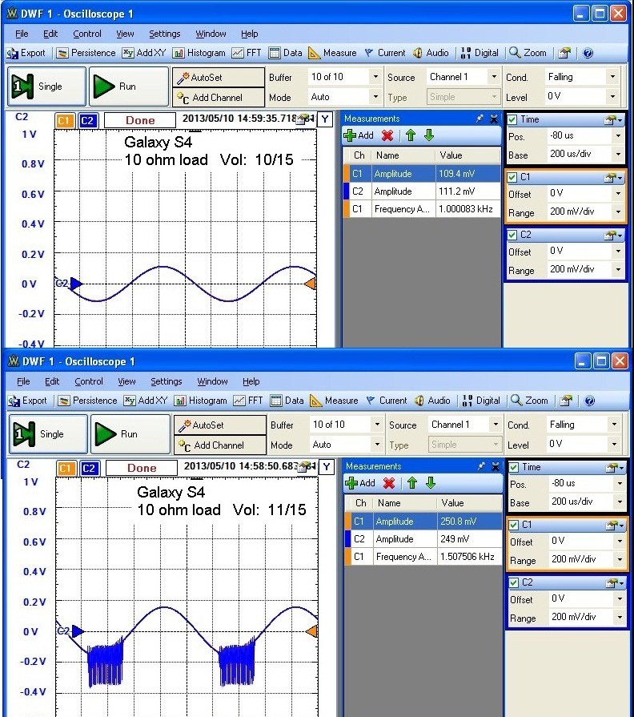The width and height of the screenshot is (634, 717).
Task: Select C1 Frequency 1.507506 kHz measurement row
Action: click(423, 557)
